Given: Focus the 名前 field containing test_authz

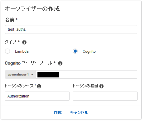Looking at the screenshot, I should [71, 29].
